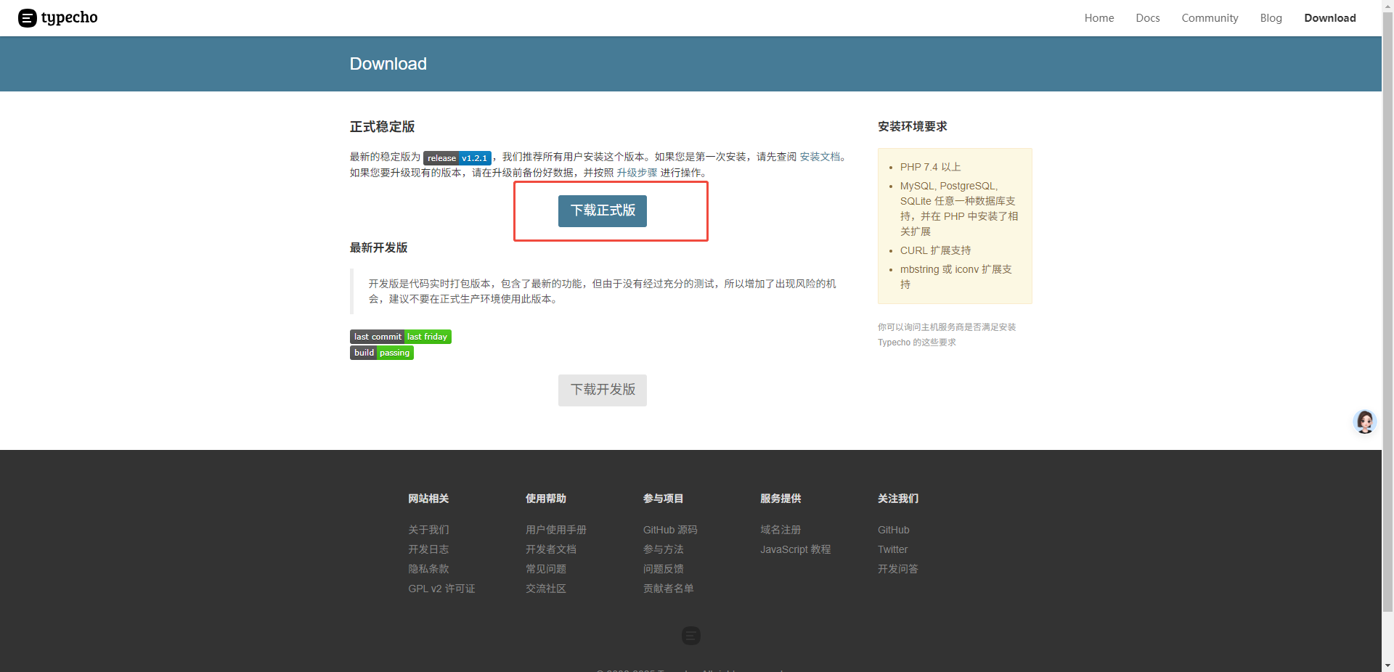Screen dimensions: 1394x672
Task: Click the floating avatar assistant icon
Action: [x=1365, y=422]
